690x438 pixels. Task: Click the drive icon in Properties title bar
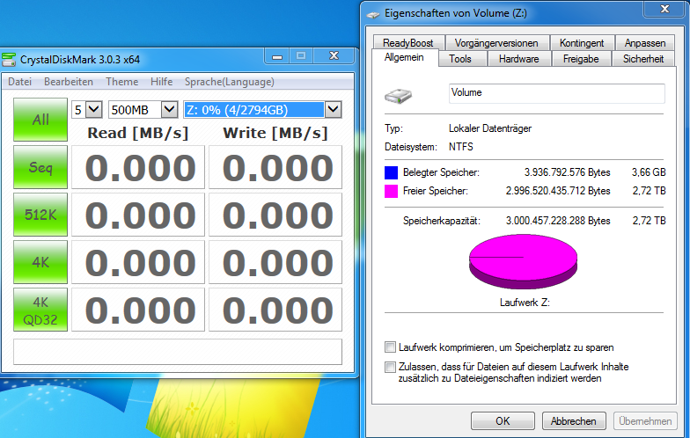pos(373,14)
